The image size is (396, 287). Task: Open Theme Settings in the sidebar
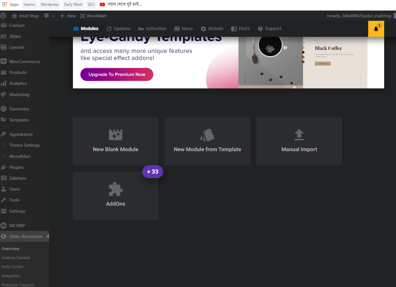24,145
